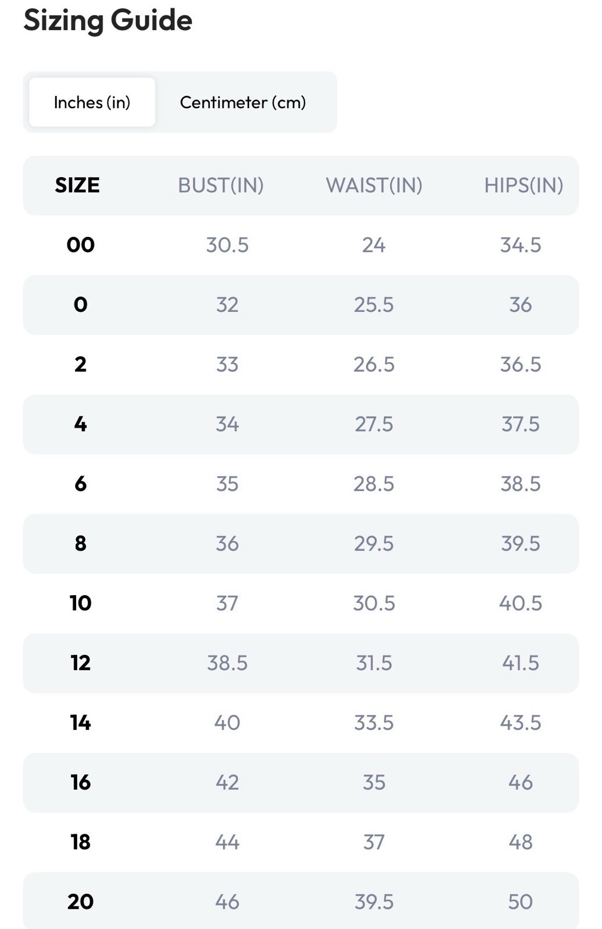602x929 pixels.
Task: Click the SIZE column header
Action: point(77,185)
